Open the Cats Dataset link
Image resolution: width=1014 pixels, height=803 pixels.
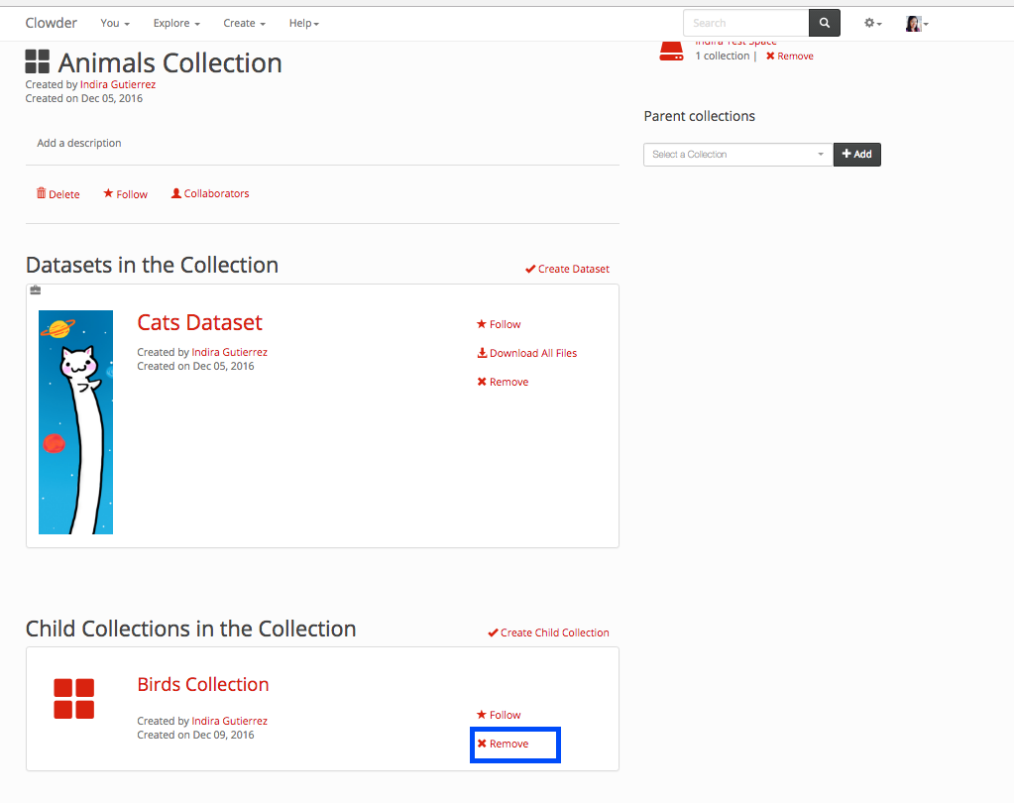(x=199, y=322)
